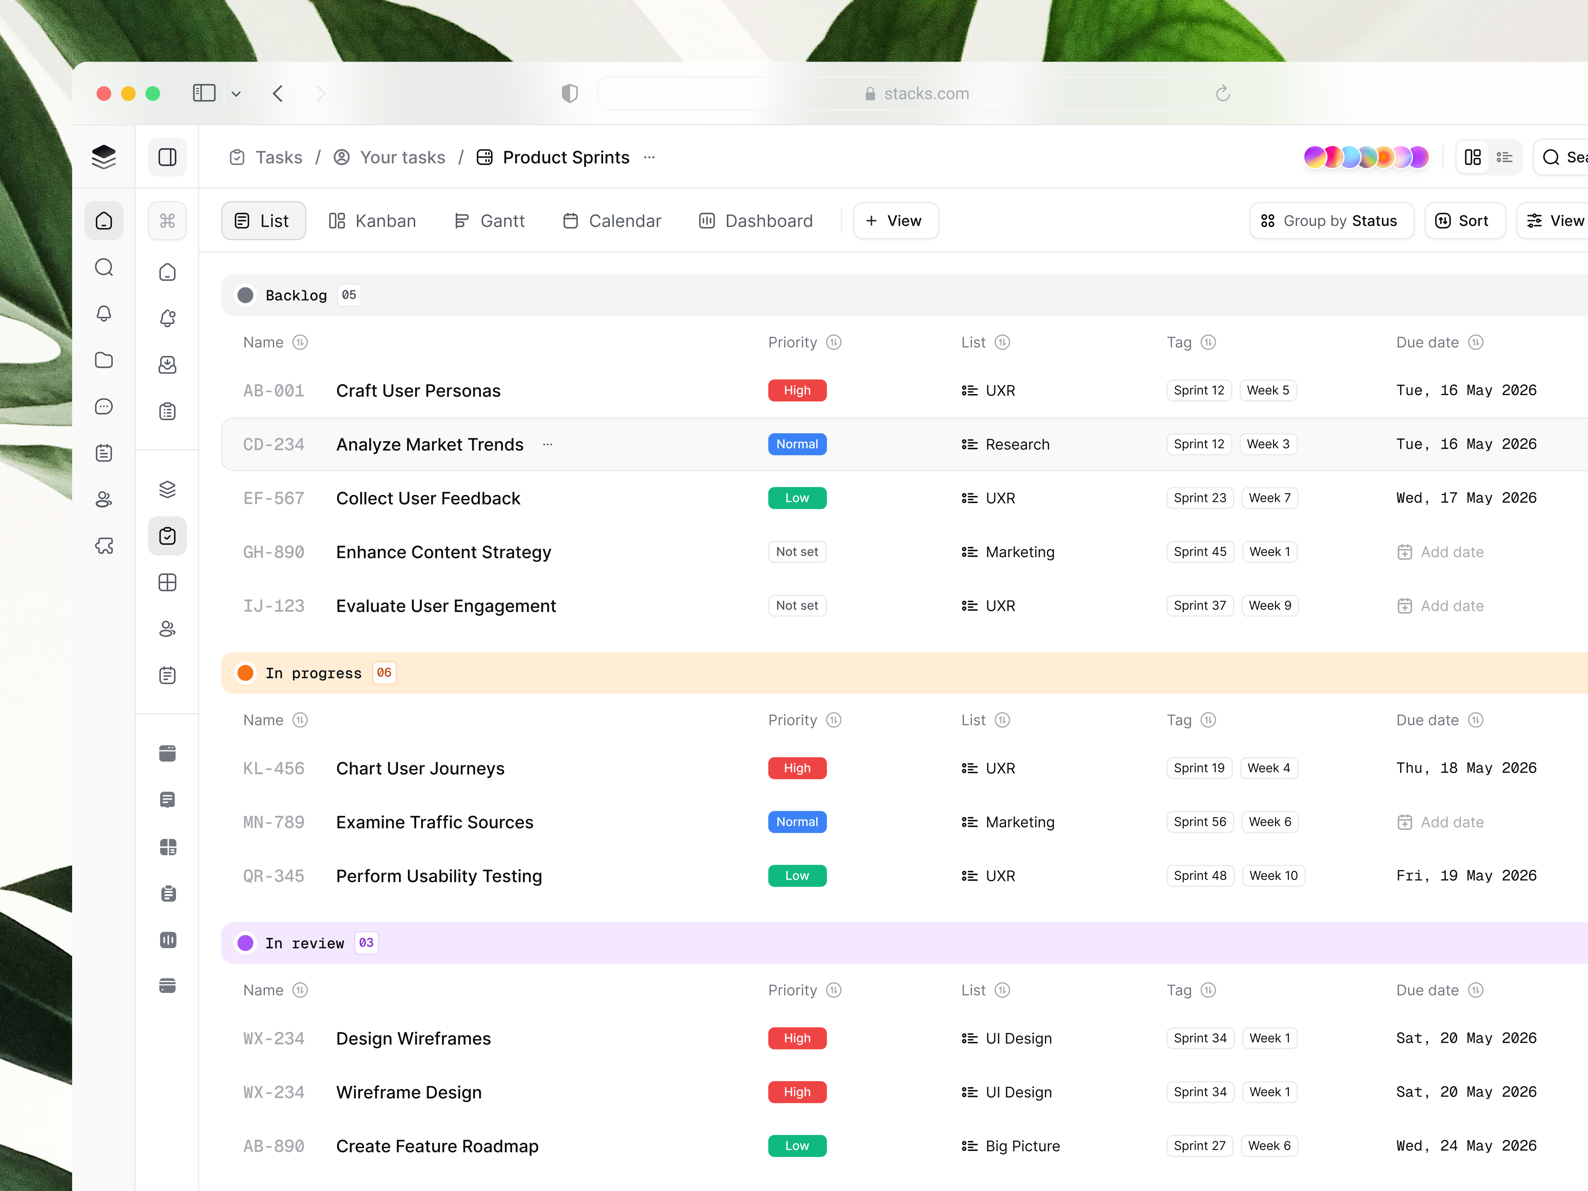Image resolution: width=1588 pixels, height=1191 pixels.
Task: Open the puzzle piece integrations icon
Action: 104,546
